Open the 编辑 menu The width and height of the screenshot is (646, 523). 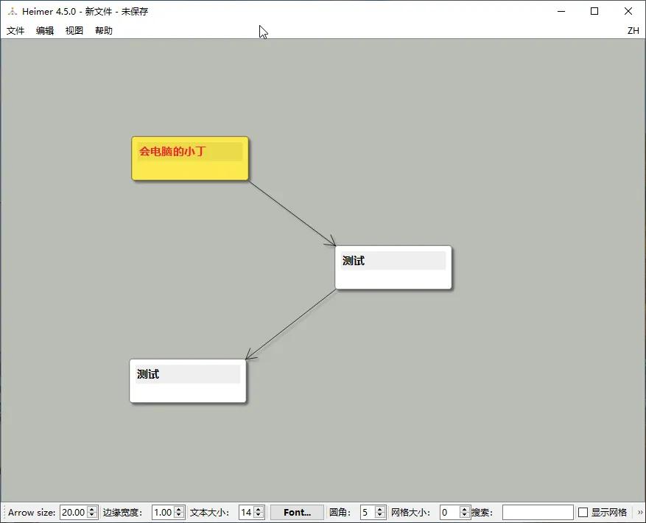(x=45, y=31)
